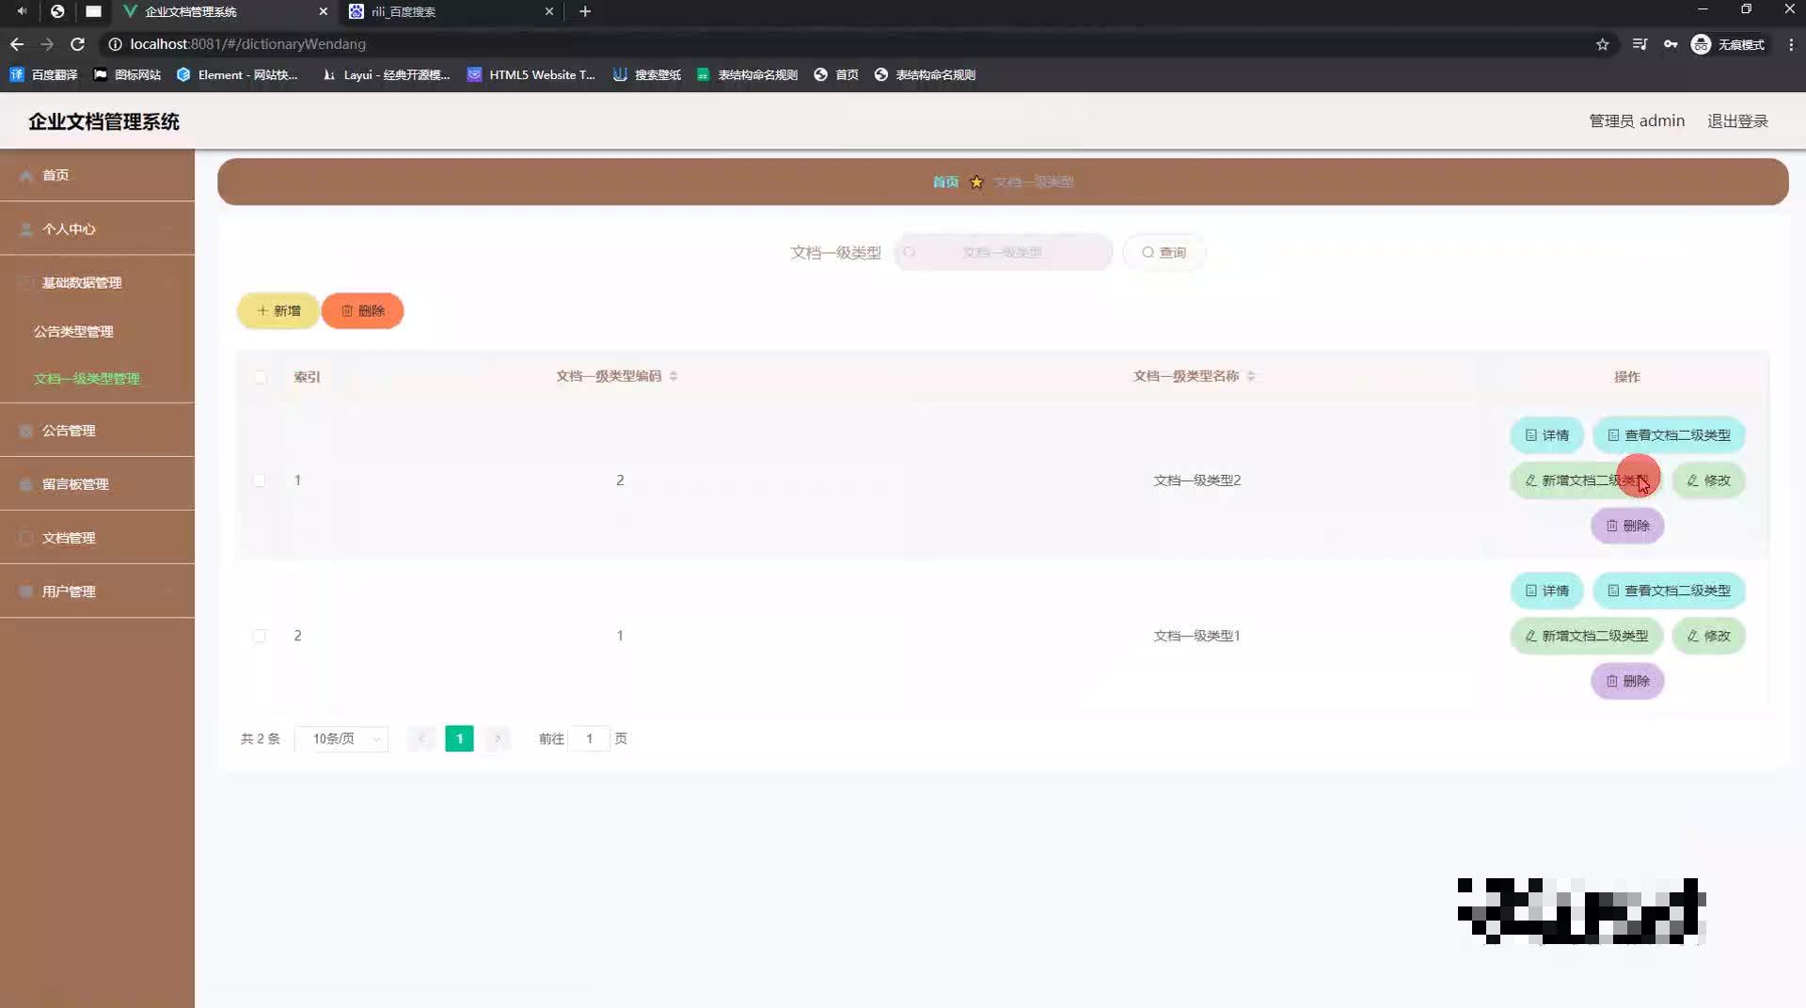Check the row checkbox for 文档一级类型2
The image size is (1806, 1008).
click(x=261, y=480)
